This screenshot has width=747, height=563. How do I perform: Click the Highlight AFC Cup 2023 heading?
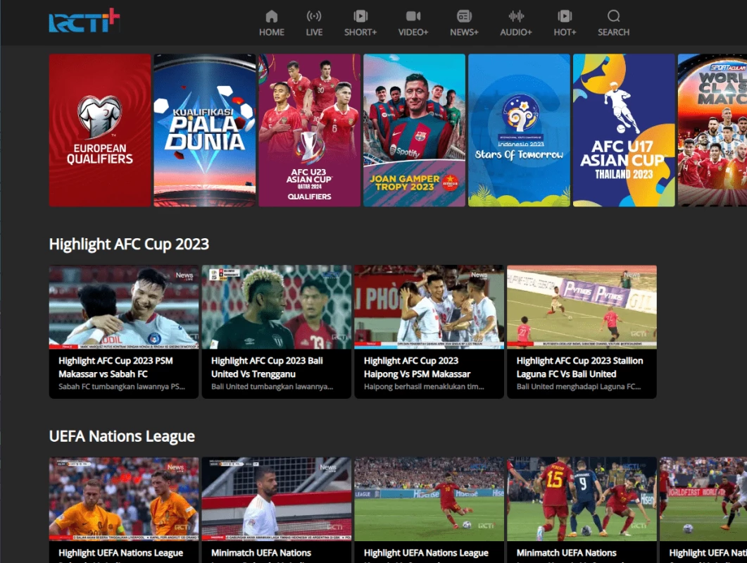click(x=129, y=244)
